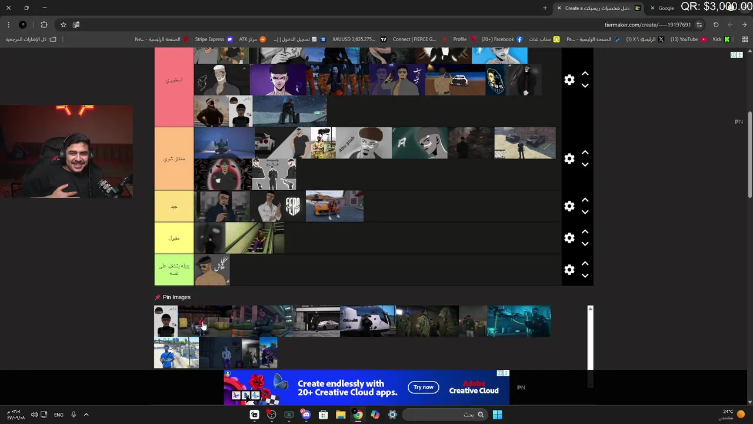Viewport: 753px width, 424px height.
Task: Open the Chrome three-dot menu
Action: point(8,25)
